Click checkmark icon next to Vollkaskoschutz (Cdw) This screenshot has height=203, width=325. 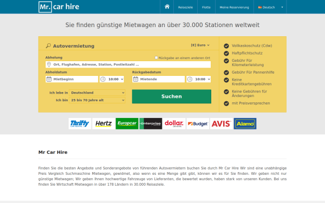coord(226,46)
